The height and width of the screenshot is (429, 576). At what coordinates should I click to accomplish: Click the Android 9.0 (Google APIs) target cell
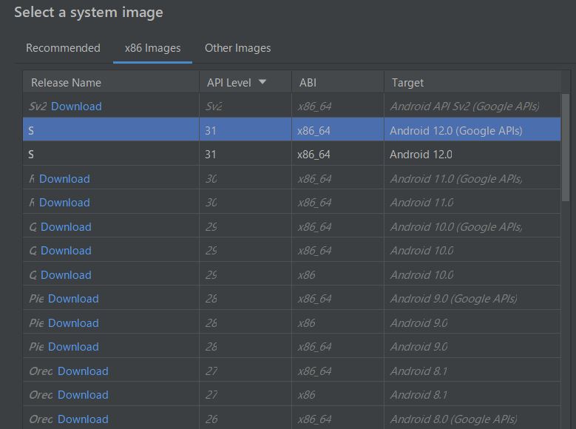coord(472,299)
